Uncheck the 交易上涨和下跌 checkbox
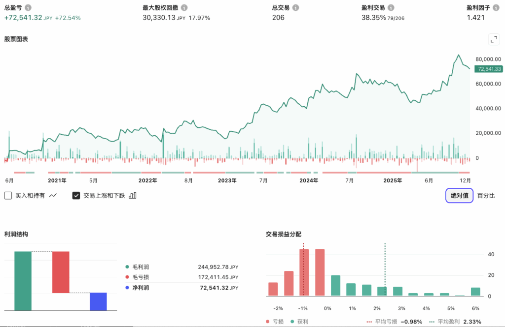The height and width of the screenshot is (327, 505). pyautogui.click(x=76, y=195)
